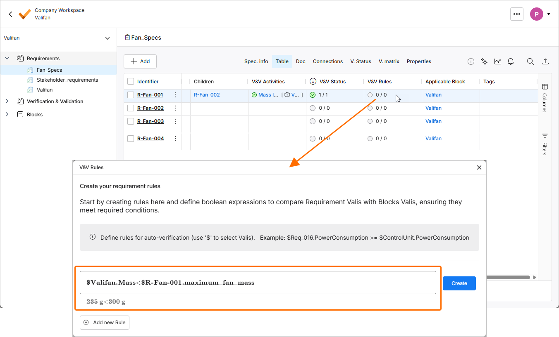Click the rule expression input field

point(258,283)
